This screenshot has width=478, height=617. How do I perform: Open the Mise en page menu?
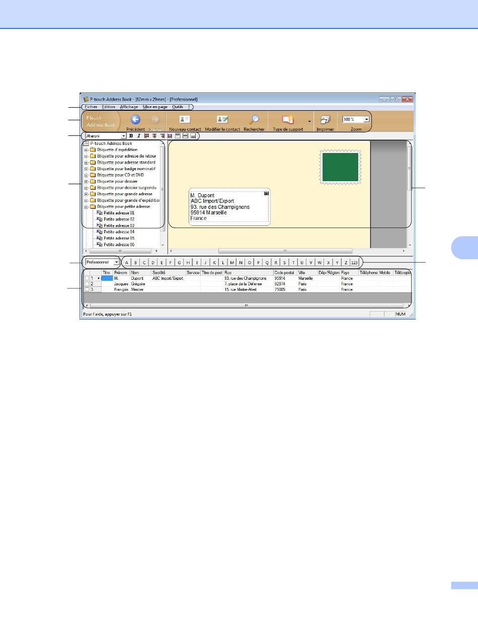155,107
